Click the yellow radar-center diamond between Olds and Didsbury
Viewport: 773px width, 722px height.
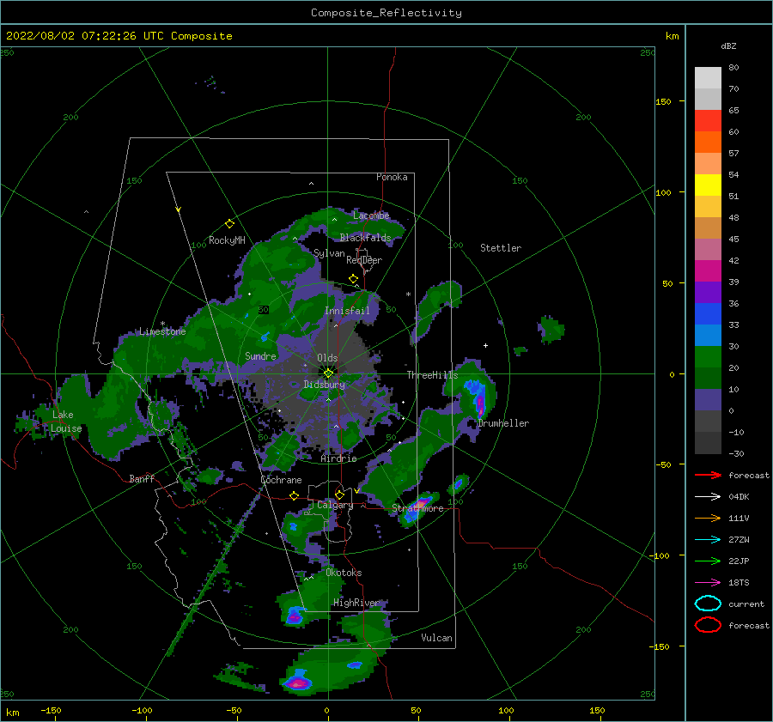coord(328,373)
